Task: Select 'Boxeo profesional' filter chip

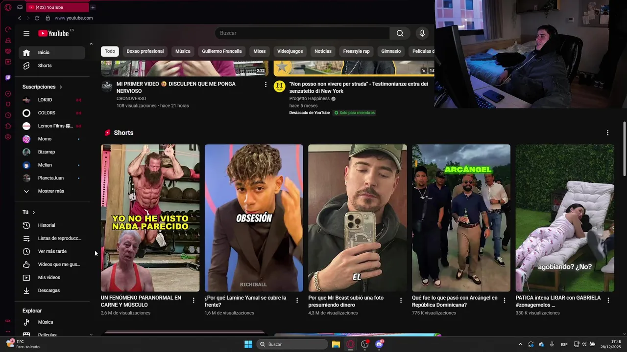Action: tap(145, 51)
